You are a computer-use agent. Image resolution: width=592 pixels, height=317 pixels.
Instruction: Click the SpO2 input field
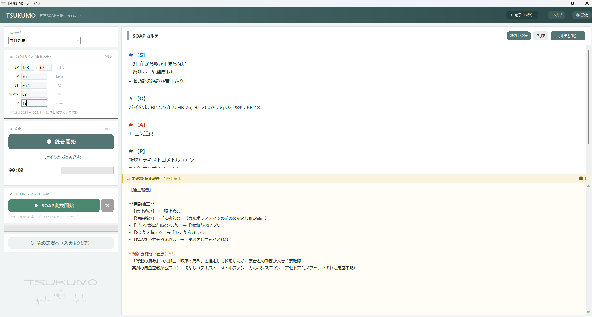coord(34,94)
